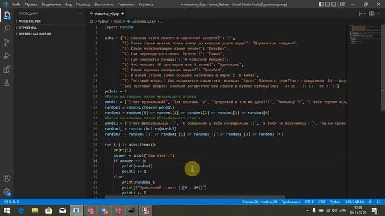This screenshot has height=216, width=385.
Task: Click the ENG language indicator in tray
Action: (x=342, y=211)
